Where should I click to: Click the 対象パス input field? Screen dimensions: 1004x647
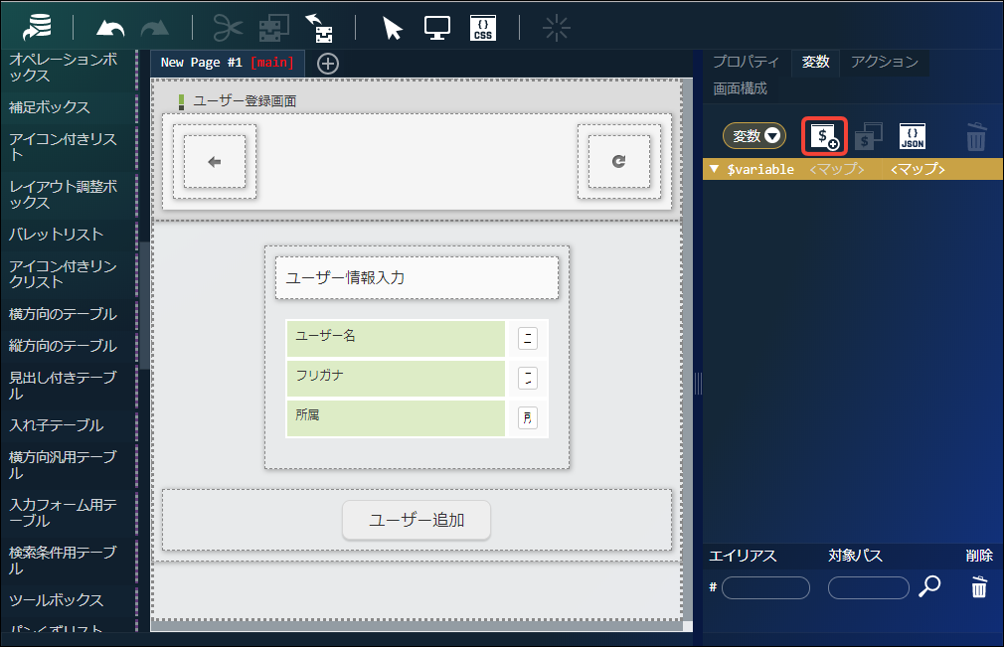tap(868, 587)
